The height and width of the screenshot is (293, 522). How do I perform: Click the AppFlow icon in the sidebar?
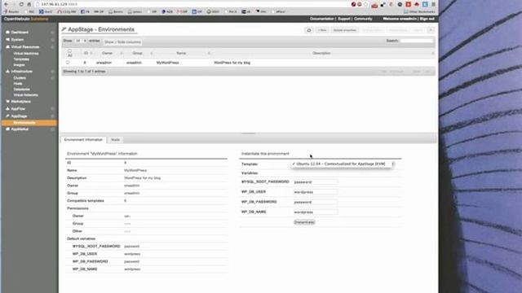(7, 108)
